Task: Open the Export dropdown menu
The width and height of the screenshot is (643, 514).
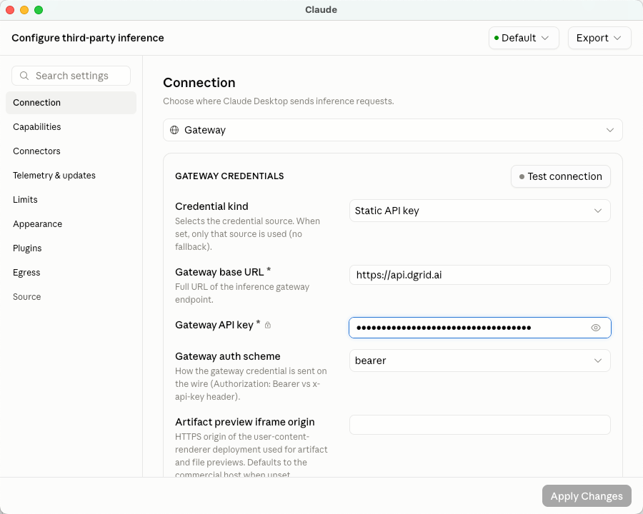Action: coord(599,38)
